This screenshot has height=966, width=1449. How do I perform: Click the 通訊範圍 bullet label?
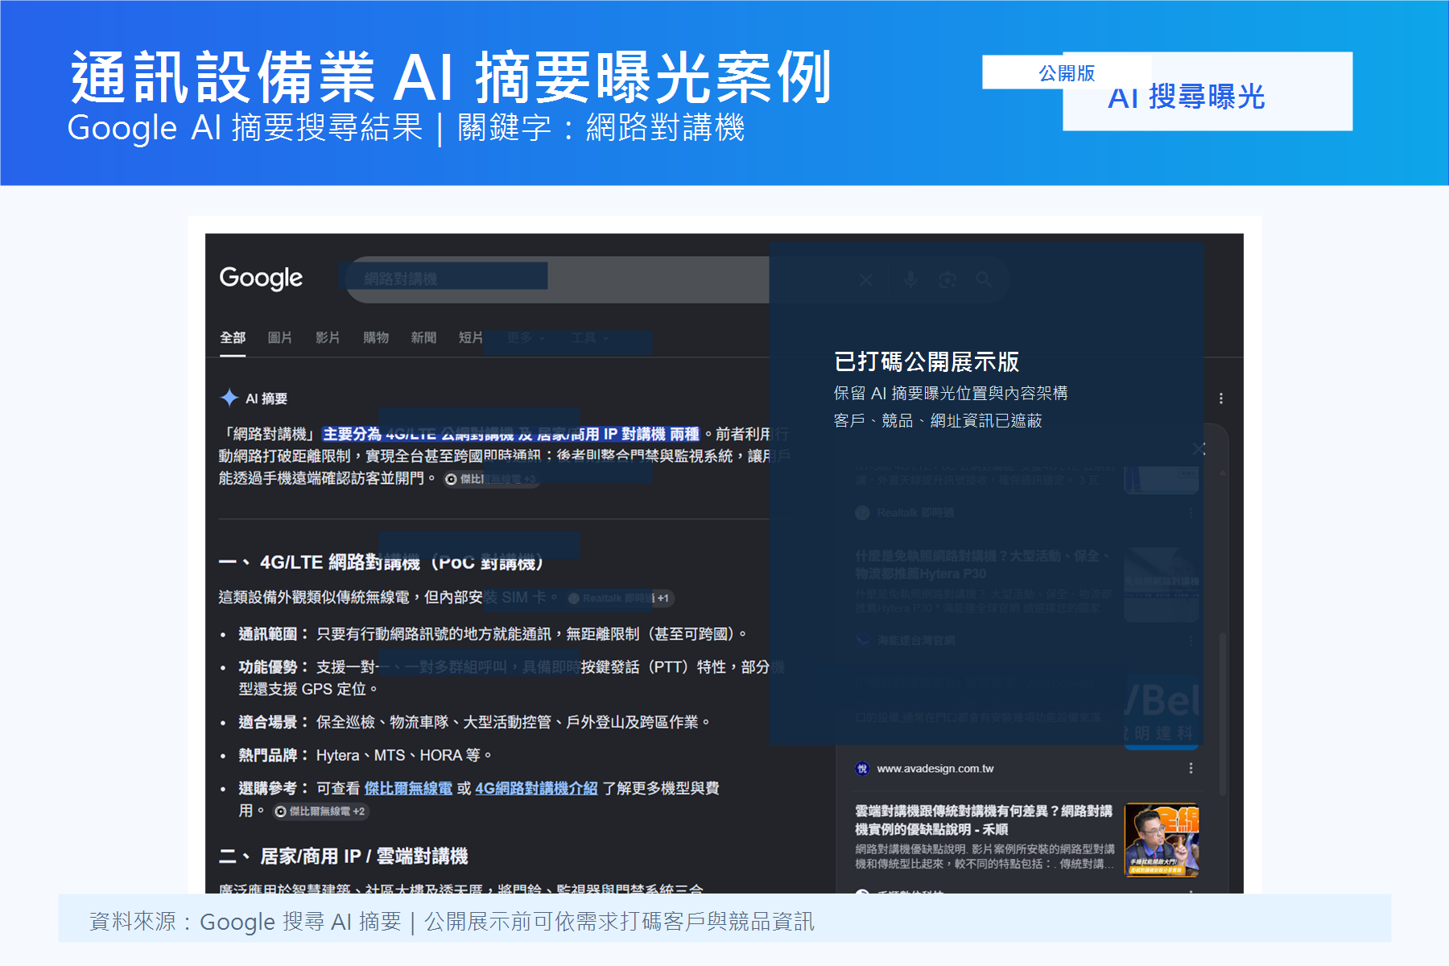[x=274, y=634]
